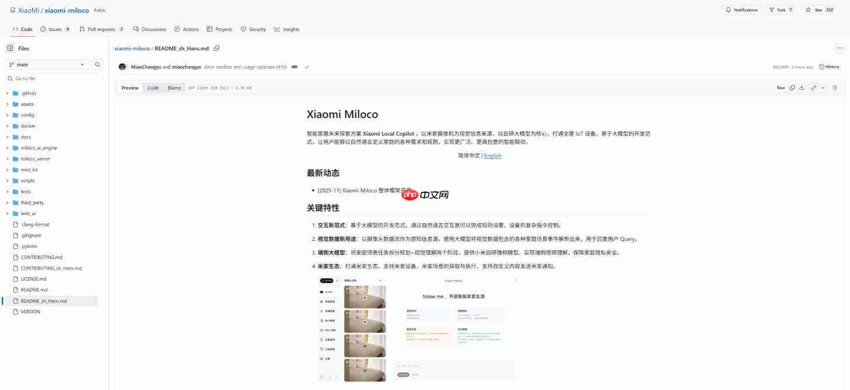
Task: Open the main branch selector
Action: pos(47,64)
